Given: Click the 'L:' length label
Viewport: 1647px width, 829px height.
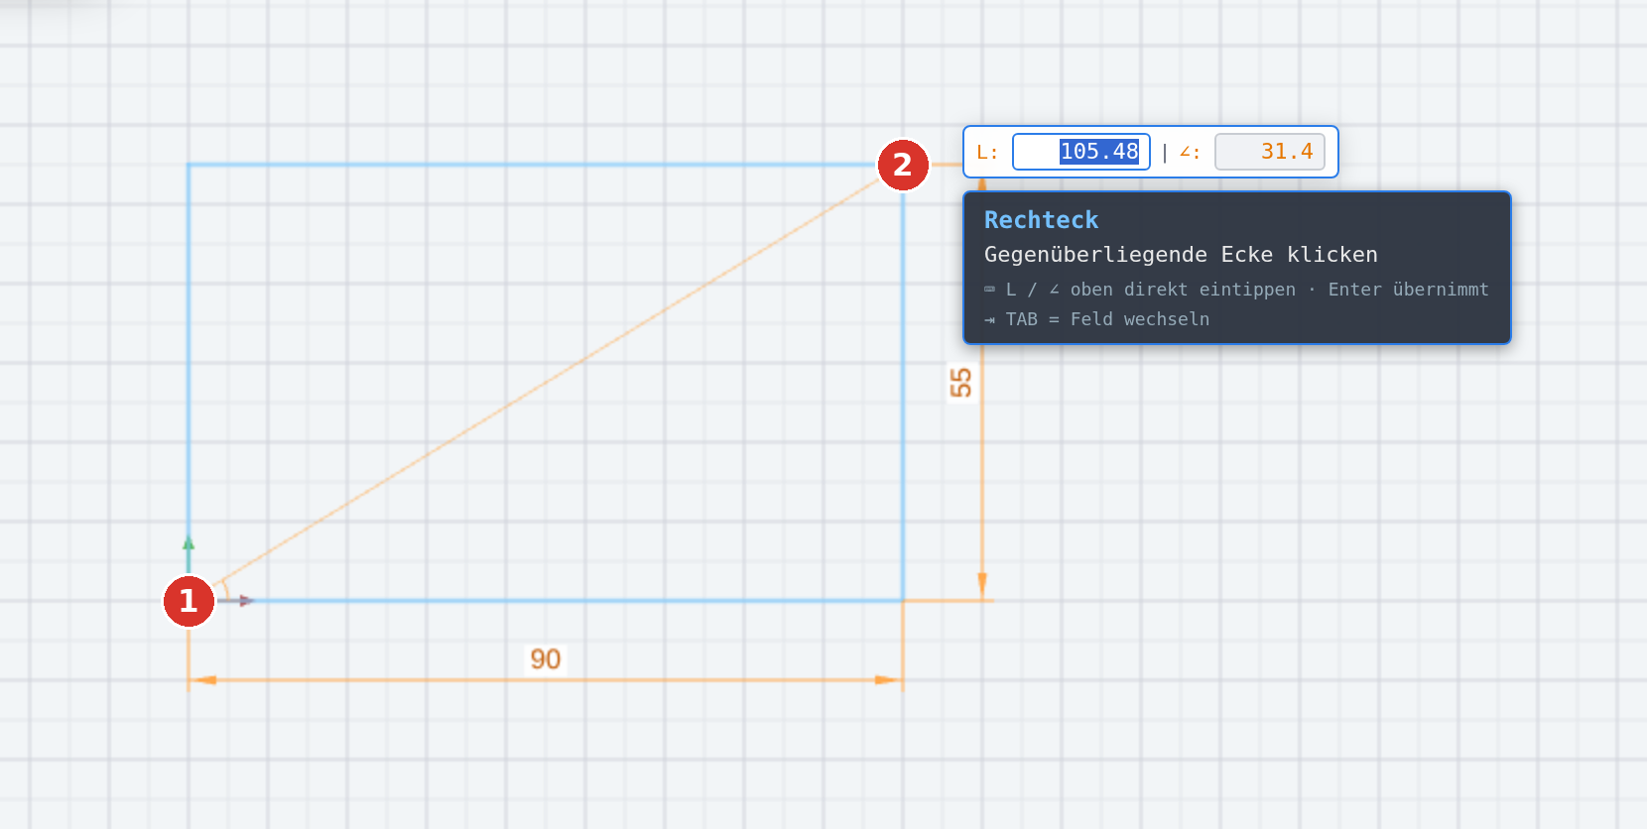Looking at the screenshot, I should pos(987,153).
